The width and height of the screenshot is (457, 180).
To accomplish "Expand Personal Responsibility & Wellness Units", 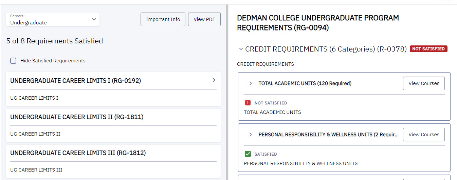I will click(251, 135).
